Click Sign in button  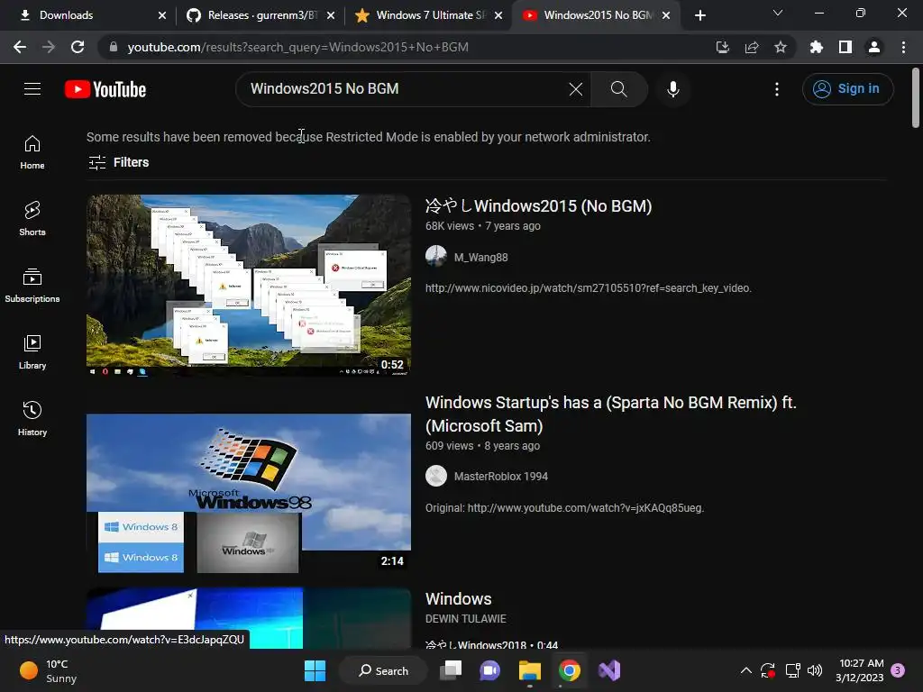847,89
